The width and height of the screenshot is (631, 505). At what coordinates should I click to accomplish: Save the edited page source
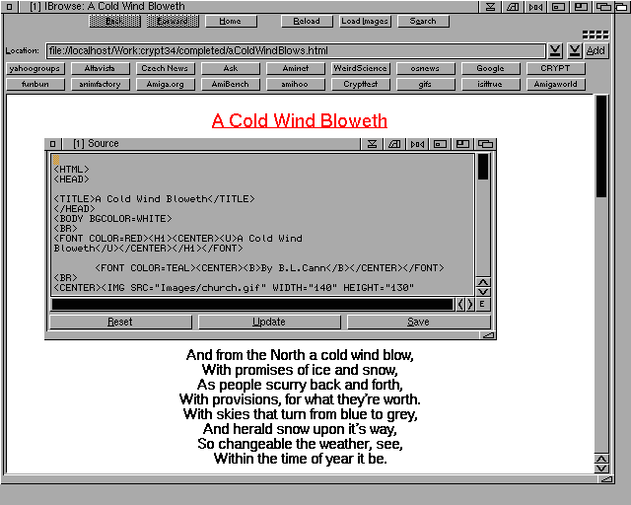(418, 322)
